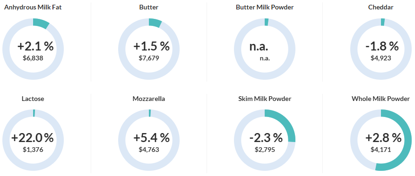The image size is (415, 176).
Task: Select the +2.1 % change value
Action: point(35,46)
